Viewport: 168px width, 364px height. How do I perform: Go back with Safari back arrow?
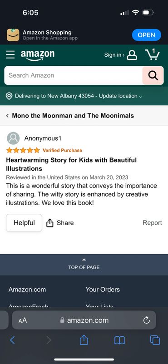coord(13,340)
